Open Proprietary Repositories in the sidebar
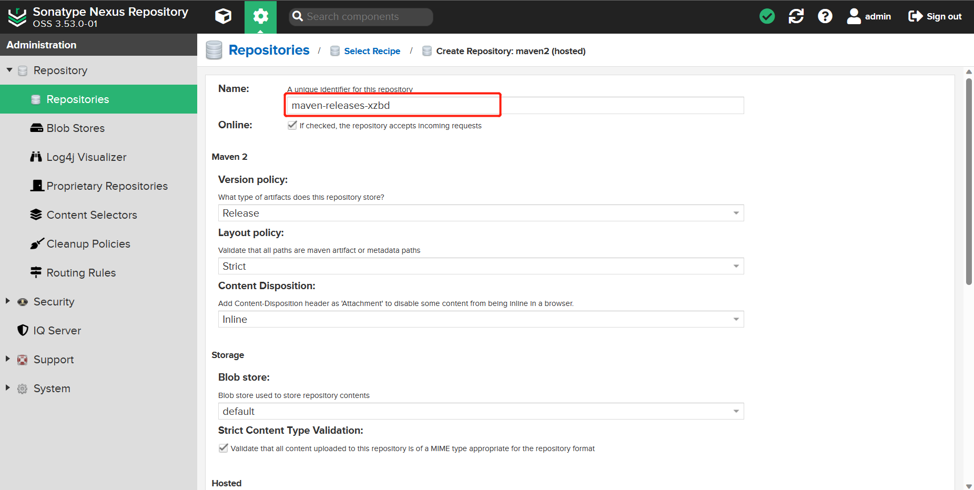 point(98,186)
